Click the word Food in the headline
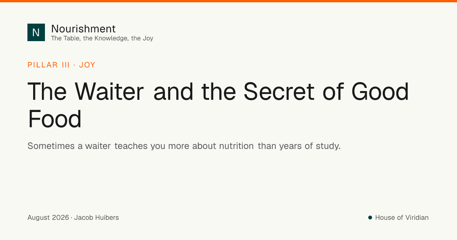 click(55, 118)
